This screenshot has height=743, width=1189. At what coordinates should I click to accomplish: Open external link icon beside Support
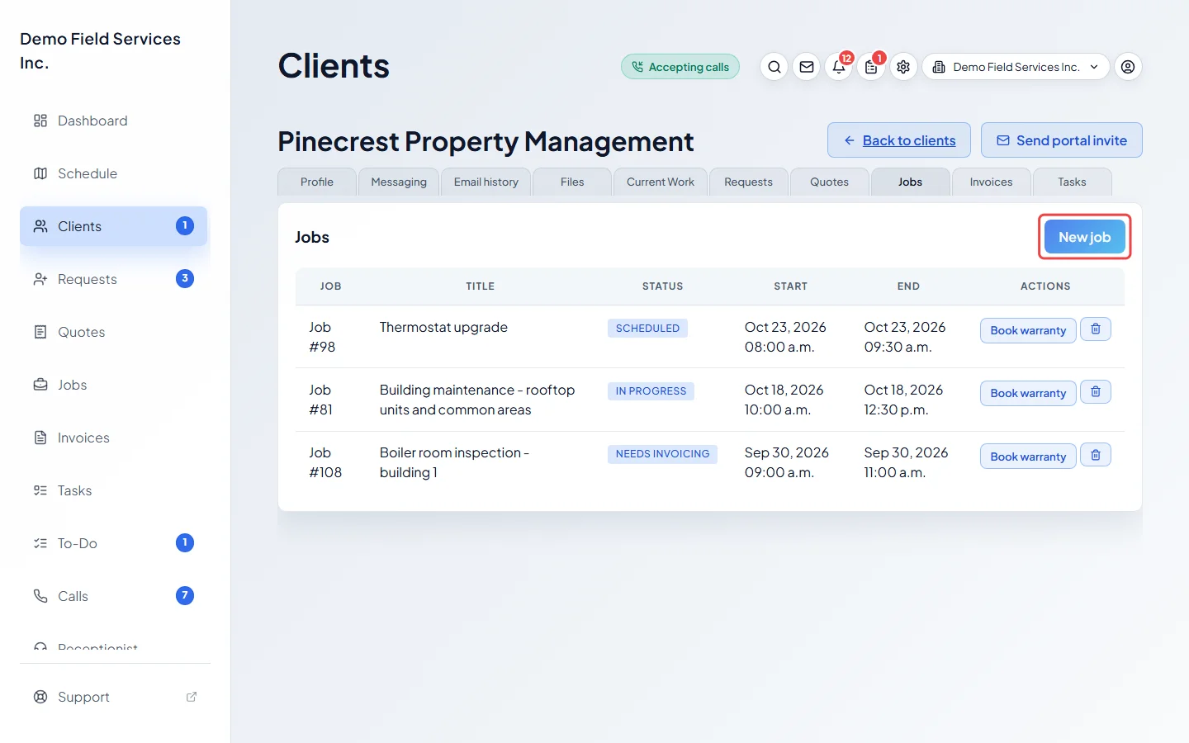pyautogui.click(x=192, y=697)
